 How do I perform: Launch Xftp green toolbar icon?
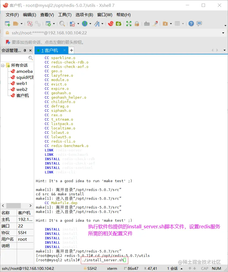click(x=118, y=24)
